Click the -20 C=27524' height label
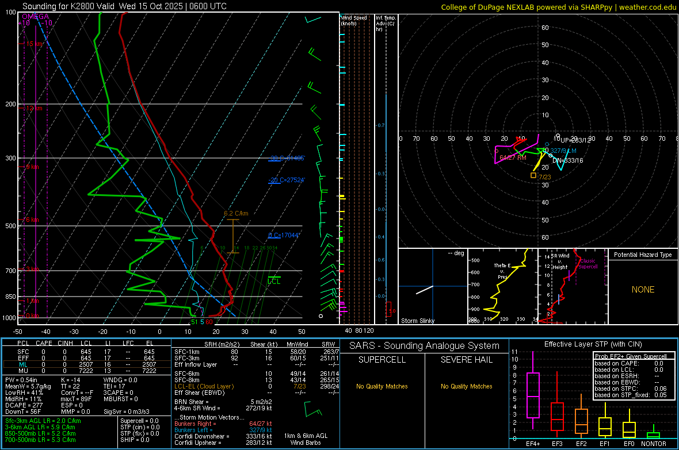 [287, 180]
